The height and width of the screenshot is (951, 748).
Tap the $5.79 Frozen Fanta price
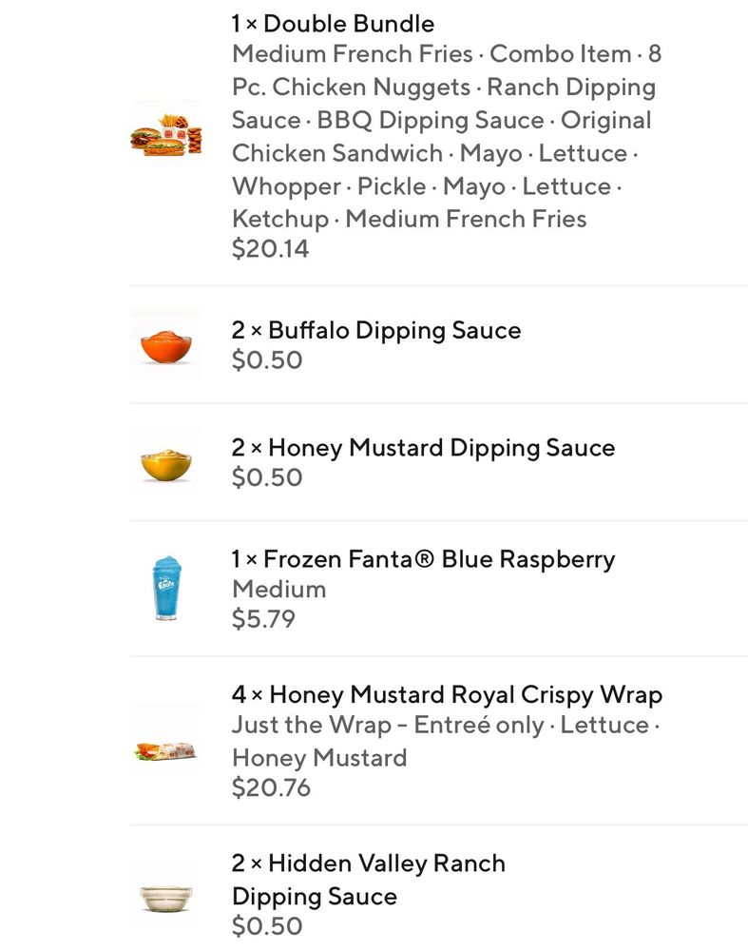click(264, 619)
